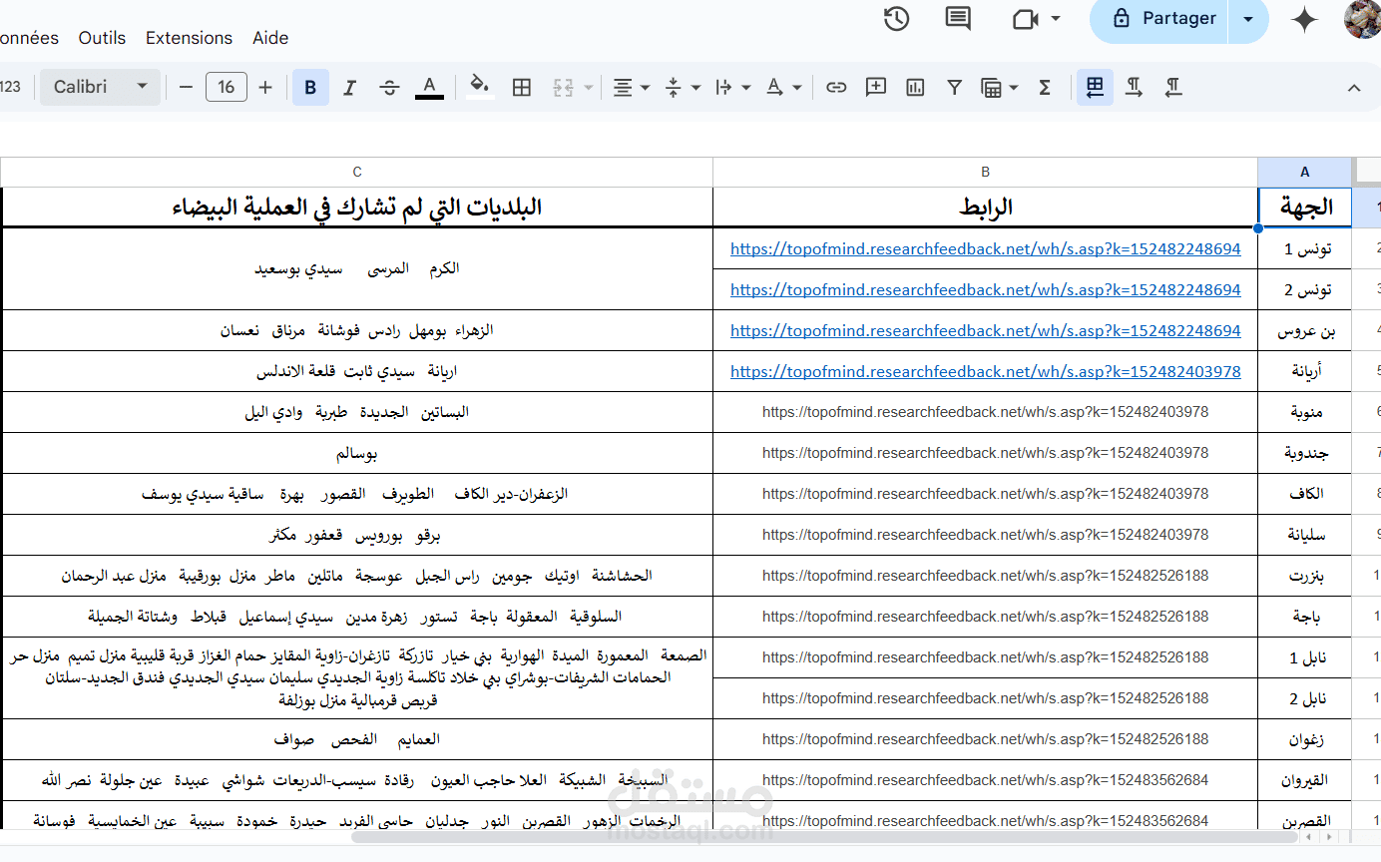
Task: Click the insert chart icon
Action: coord(915,88)
